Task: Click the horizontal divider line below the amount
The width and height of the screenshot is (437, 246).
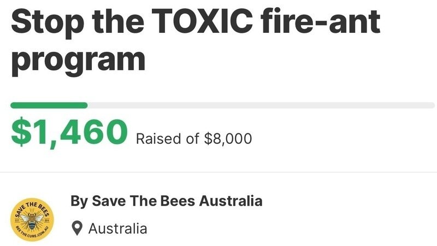Action: coord(218,172)
